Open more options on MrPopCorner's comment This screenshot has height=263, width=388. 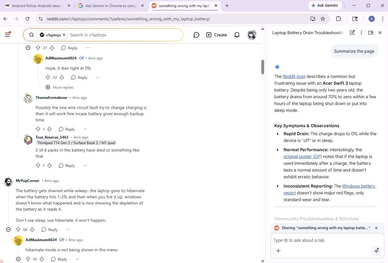click(68, 229)
